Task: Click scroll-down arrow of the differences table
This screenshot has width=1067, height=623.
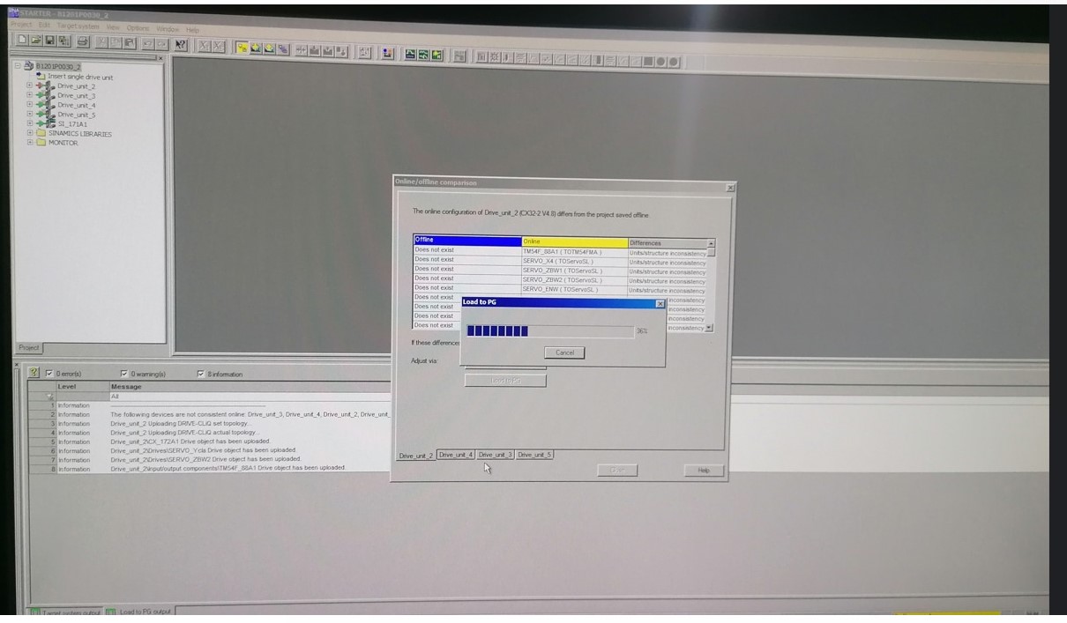Action: click(709, 328)
